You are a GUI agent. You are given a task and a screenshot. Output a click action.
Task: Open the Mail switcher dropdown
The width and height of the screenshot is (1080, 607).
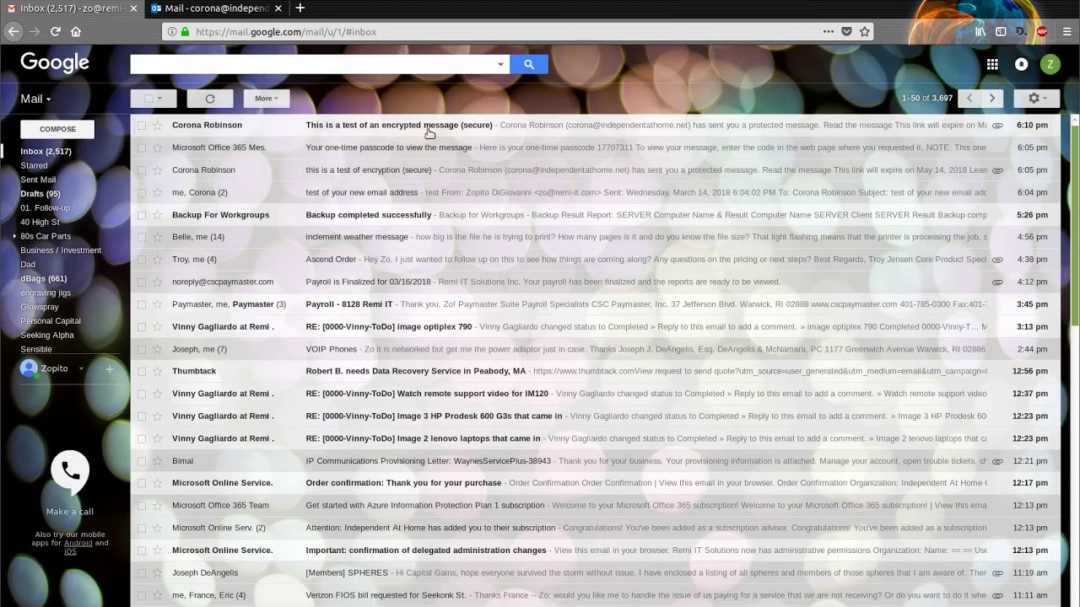tap(35, 99)
